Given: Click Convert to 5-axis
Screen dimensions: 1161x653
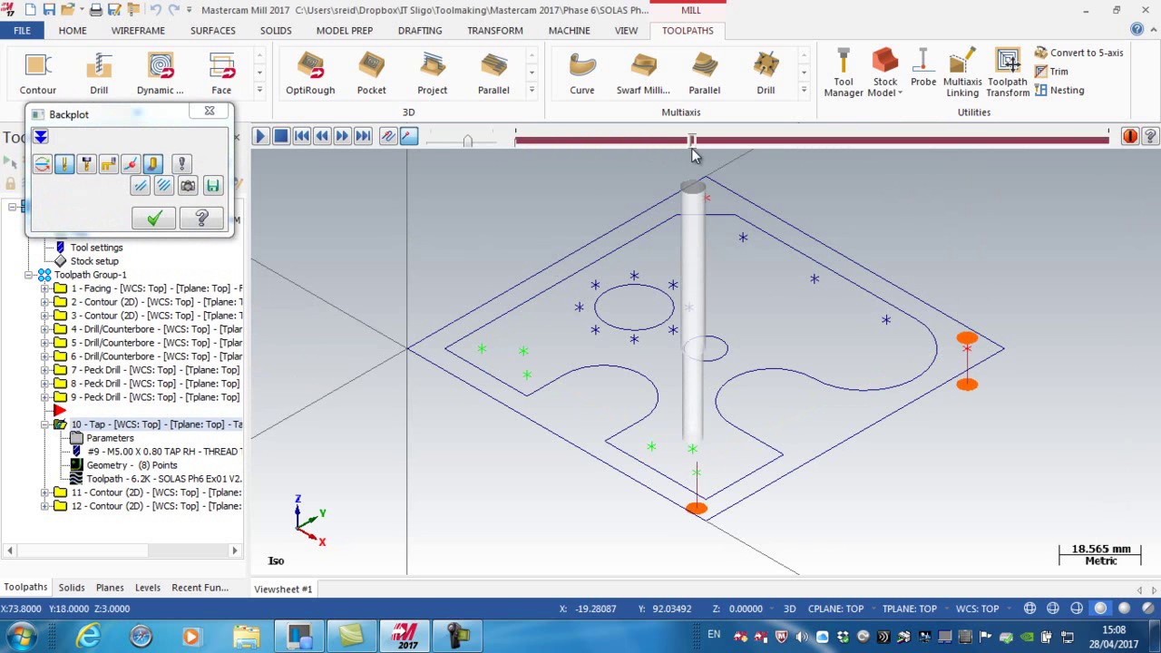Looking at the screenshot, I should [1079, 53].
